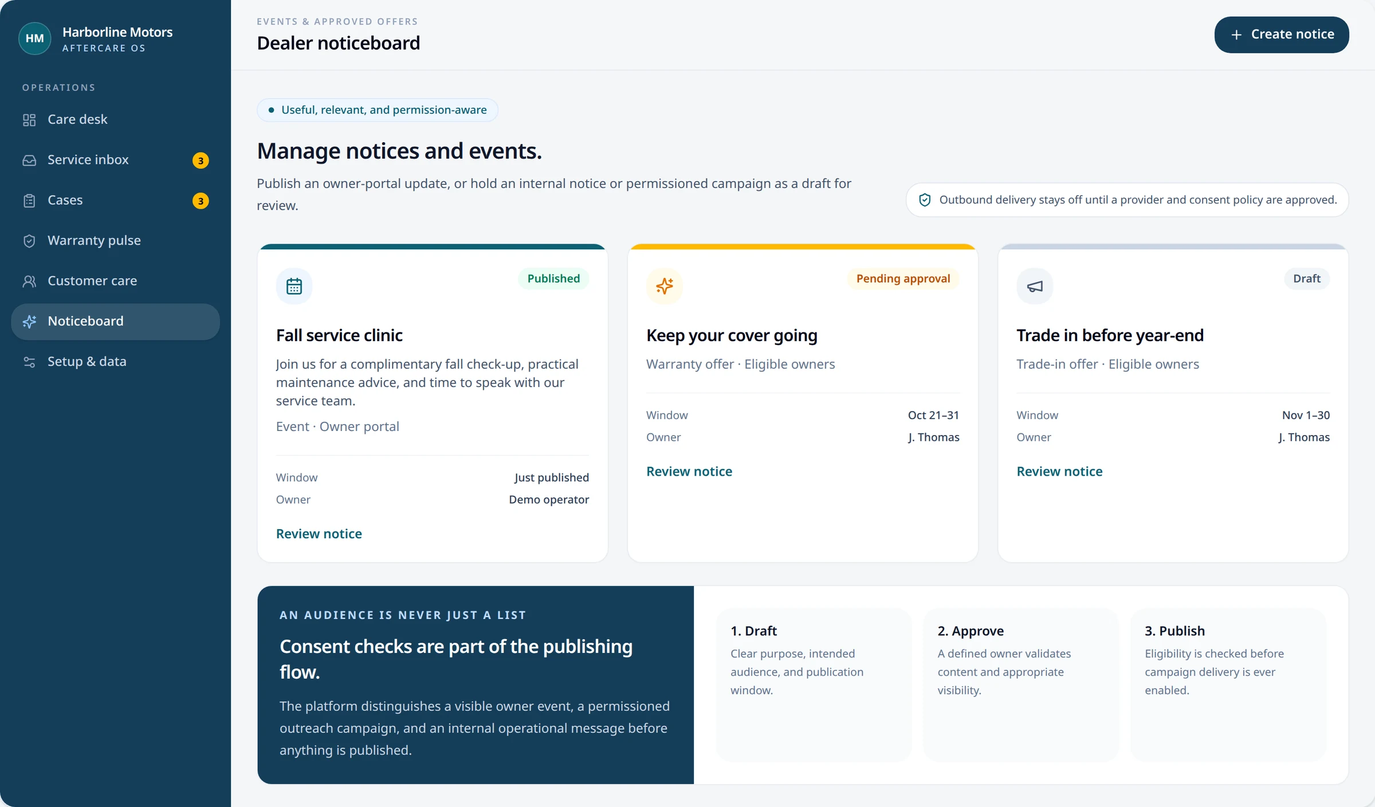The width and height of the screenshot is (1375, 807).
Task: Open Care desk in the sidebar
Action: coord(115,120)
